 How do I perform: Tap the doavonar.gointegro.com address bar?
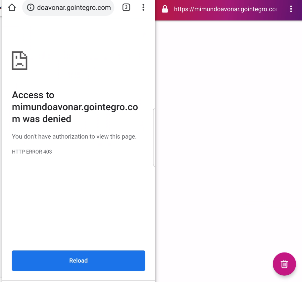[x=68, y=7]
